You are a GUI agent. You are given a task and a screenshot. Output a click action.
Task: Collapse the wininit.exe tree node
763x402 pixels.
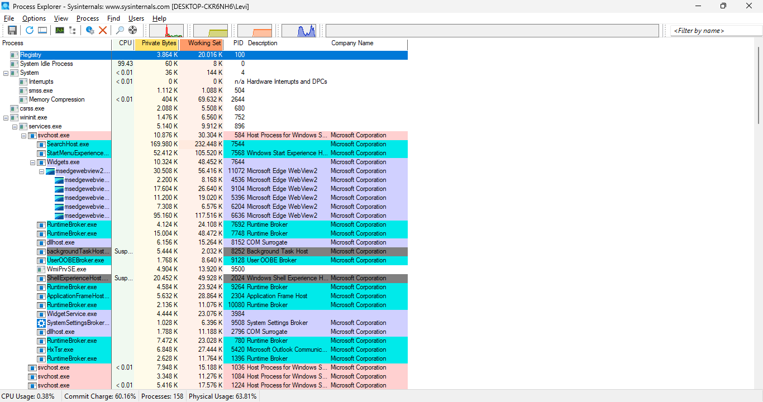(6, 117)
